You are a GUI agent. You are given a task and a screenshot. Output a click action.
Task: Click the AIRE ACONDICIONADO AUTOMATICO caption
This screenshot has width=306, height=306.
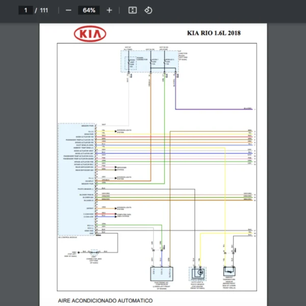105,301
